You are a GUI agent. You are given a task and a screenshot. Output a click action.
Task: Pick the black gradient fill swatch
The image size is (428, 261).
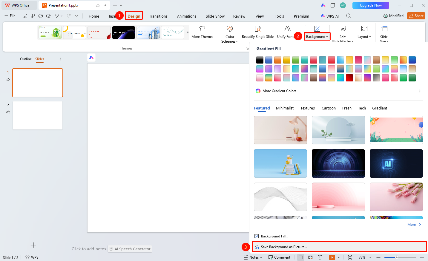pos(260,60)
